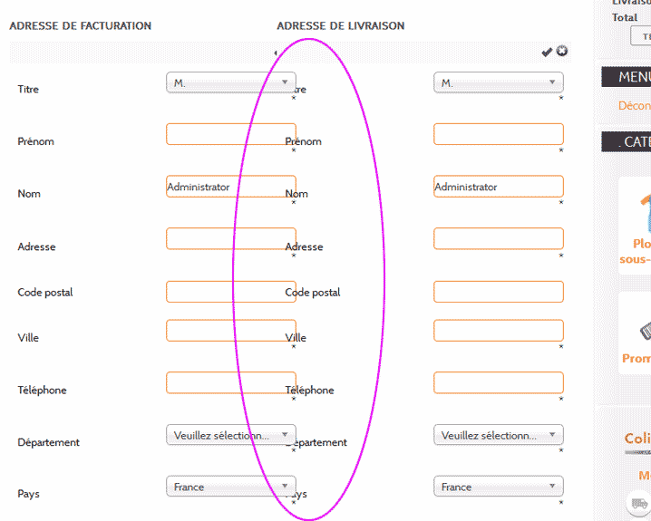Viewport: 651px width, 521px height.
Task: Click the delivery Téléphone field
Action: coord(498,382)
